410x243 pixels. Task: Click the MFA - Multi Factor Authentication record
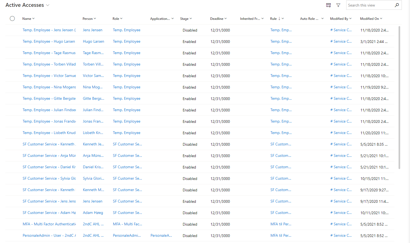click(49, 224)
